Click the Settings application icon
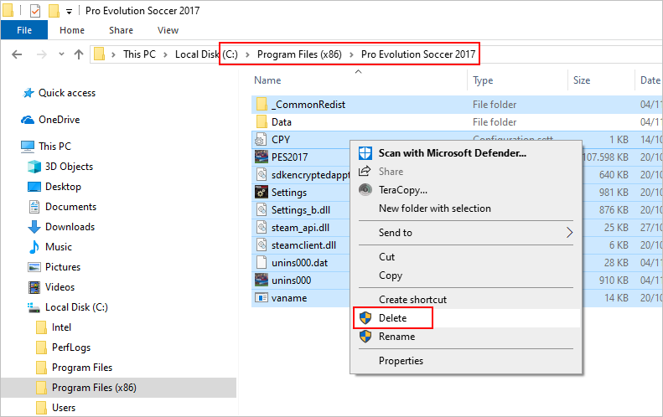This screenshot has width=663, height=417. click(262, 193)
